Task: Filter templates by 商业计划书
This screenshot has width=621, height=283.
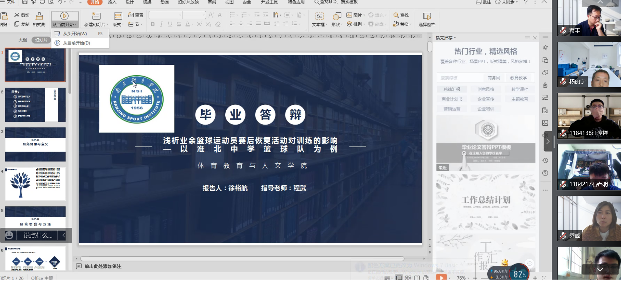Action: coord(452,99)
